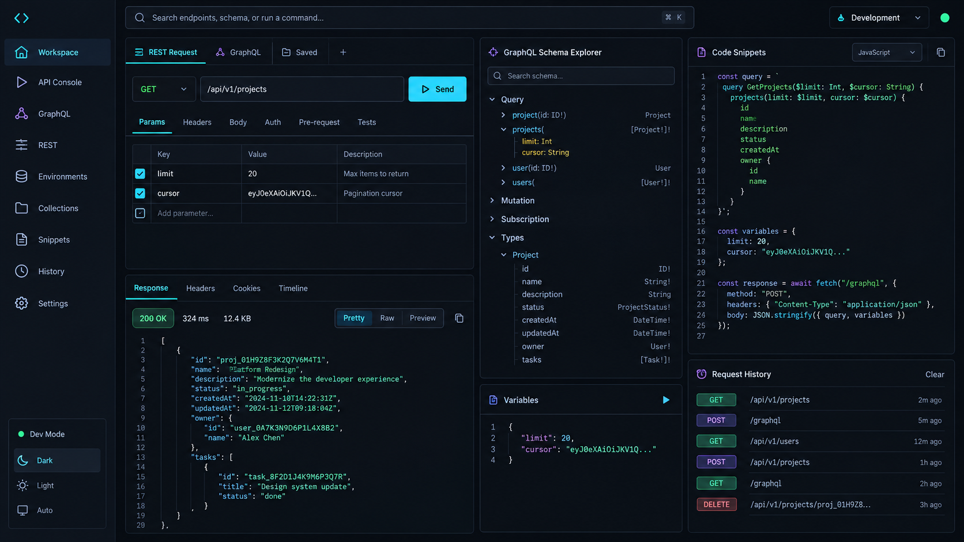Run variables with the play icon
The image size is (964, 542).
pyautogui.click(x=666, y=400)
